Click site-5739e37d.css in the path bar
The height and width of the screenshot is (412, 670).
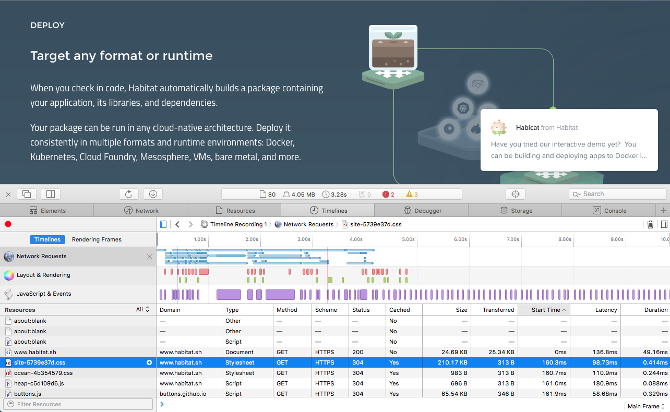[372, 224]
